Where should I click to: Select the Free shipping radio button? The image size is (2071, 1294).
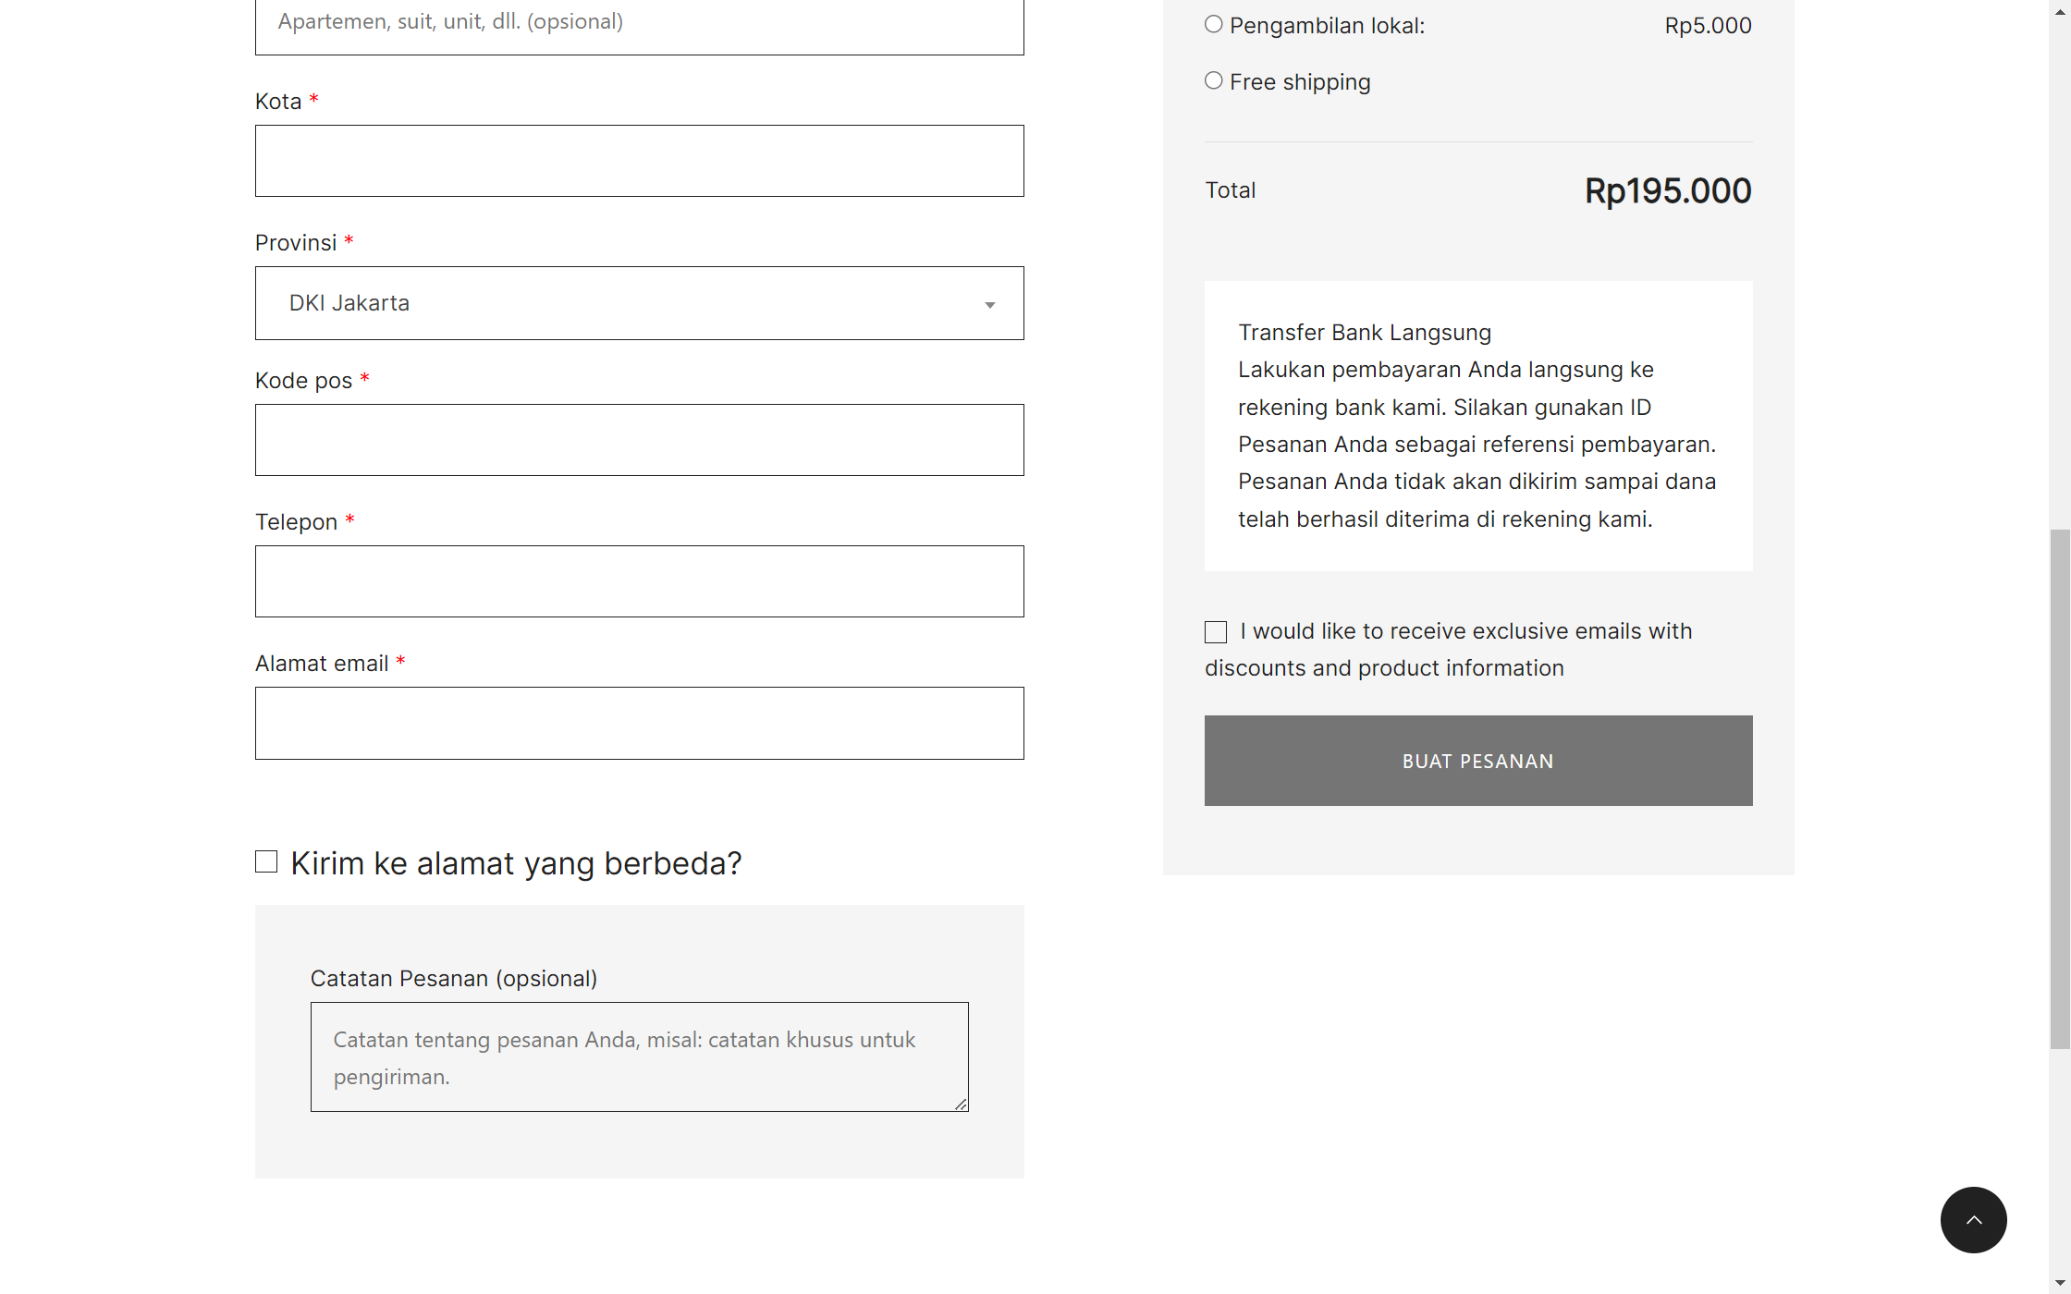coord(1213,81)
